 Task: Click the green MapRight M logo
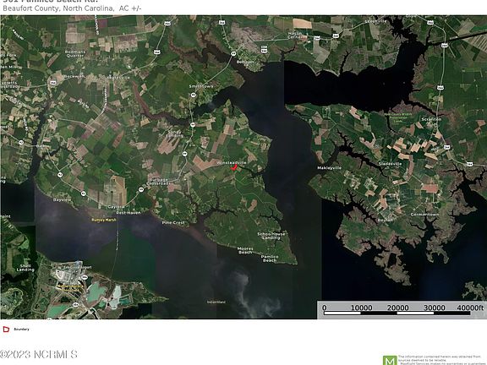tap(390, 360)
